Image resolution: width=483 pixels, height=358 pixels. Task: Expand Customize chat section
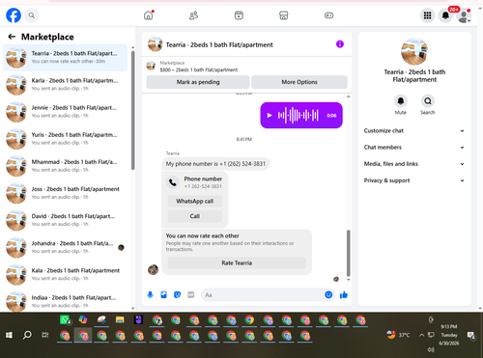point(414,130)
